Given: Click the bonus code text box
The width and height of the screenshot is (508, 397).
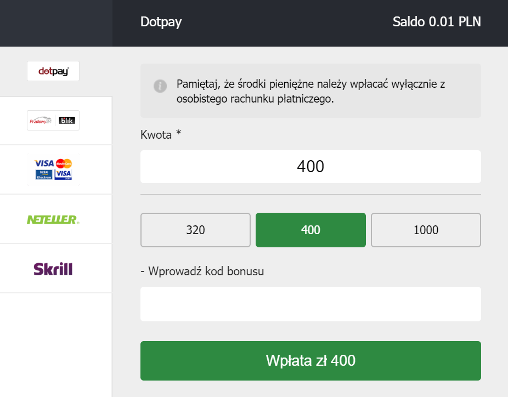Looking at the screenshot, I should tap(311, 304).
